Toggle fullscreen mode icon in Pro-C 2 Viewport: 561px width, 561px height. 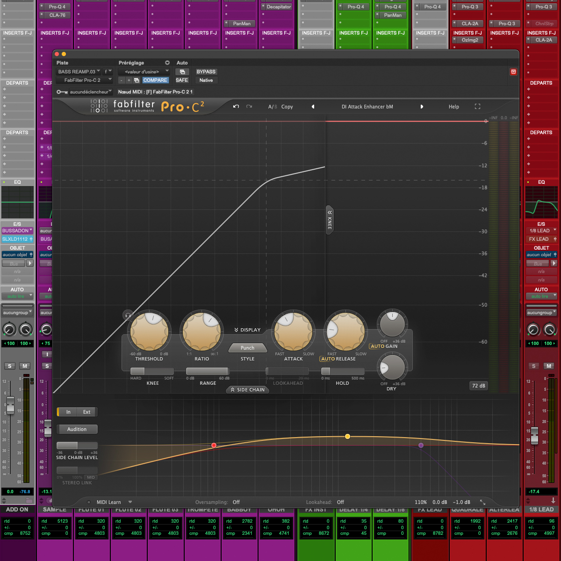(x=477, y=107)
